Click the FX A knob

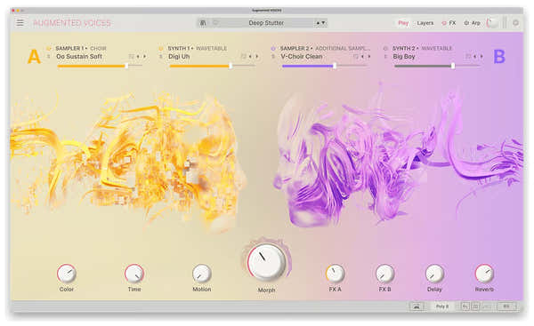point(336,274)
